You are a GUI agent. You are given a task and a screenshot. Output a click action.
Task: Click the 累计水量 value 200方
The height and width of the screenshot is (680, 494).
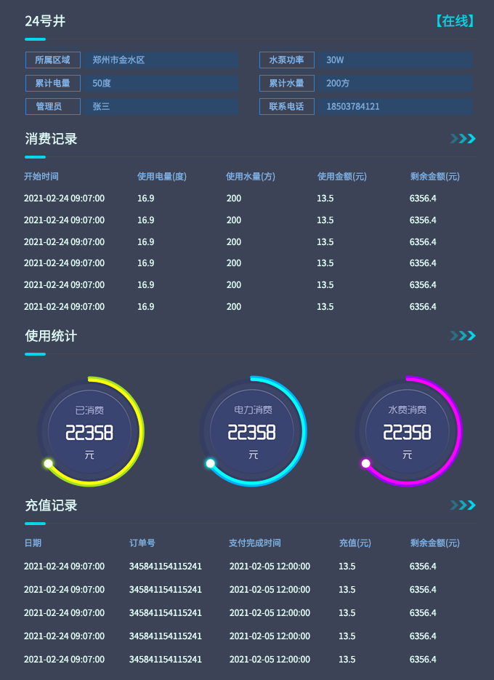(x=394, y=84)
